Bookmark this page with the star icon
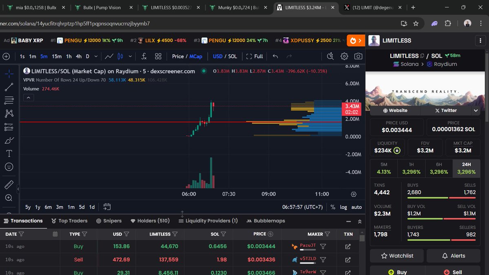 pyautogui.click(x=416, y=24)
